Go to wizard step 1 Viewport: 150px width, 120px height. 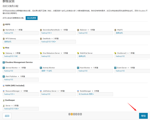(x=70, y=114)
